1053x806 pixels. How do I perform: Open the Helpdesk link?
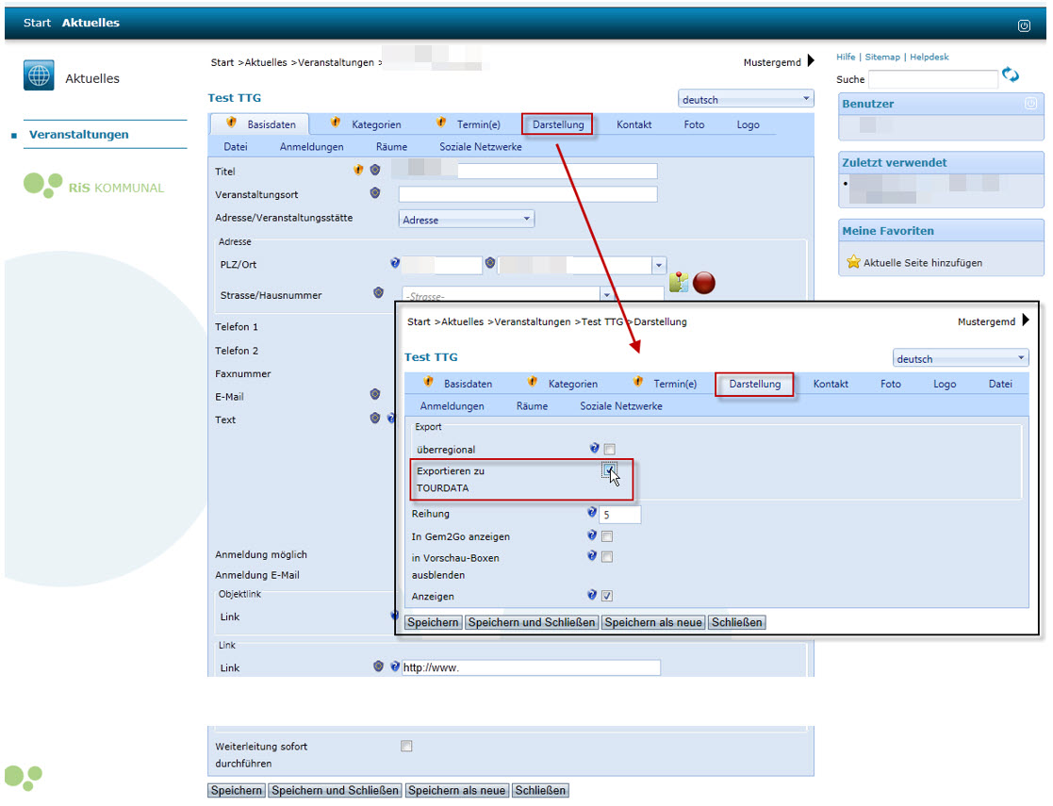click(x=930, y=58)
